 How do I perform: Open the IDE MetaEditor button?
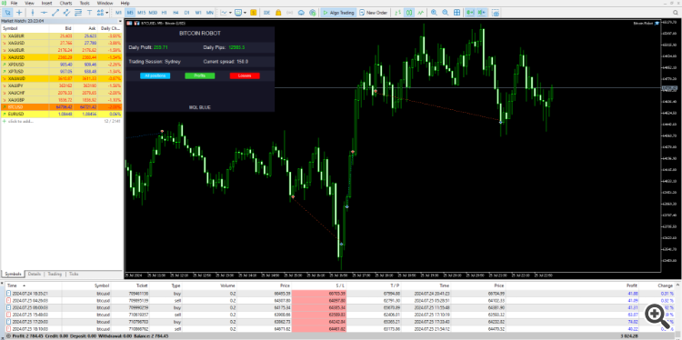pyautogui.click(x=267, y=13)
